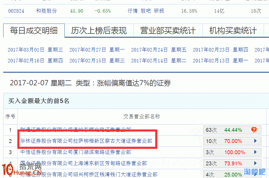
Task: Click the 3次 count in row 3
Action: pyautogui.click(x=210, y=152)
